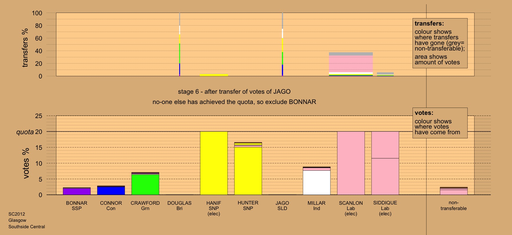Select the white MILLAR votes bar
Image resolution: width=512 pixels, height=235 pixels.
point(317,182)
